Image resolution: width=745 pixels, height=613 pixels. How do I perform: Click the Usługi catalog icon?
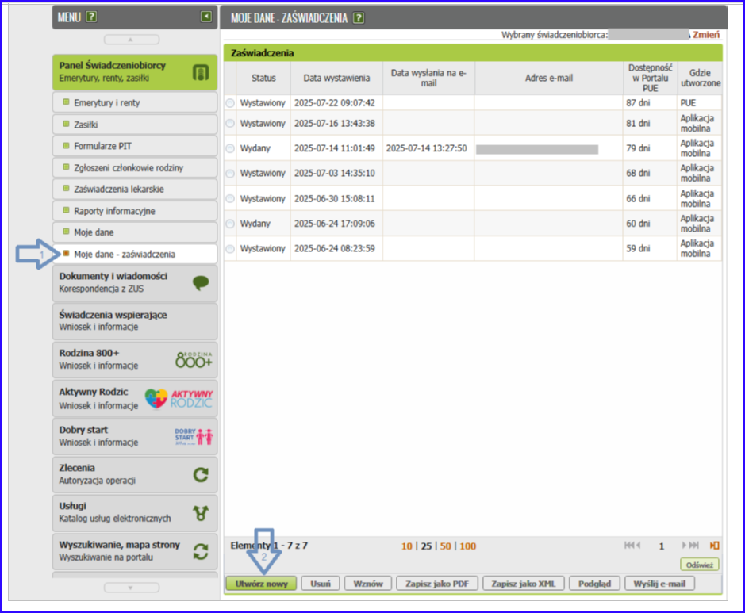201,512
